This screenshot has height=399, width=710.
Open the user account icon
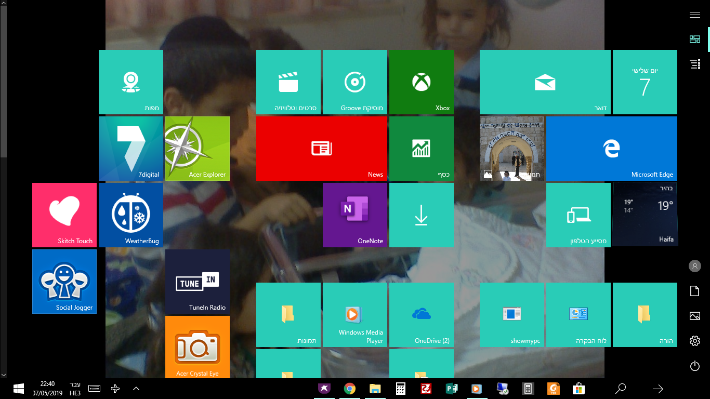[x=695, y=266]
